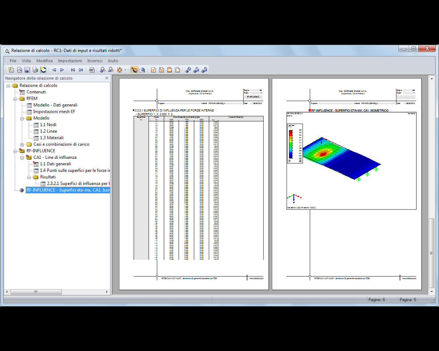The height and width of the screenshot is (351, 439).
Task: Select RF-INFLUENCE Superfici eta-mx graphic item
Action: pyautogui.click(x=68, y=190)
